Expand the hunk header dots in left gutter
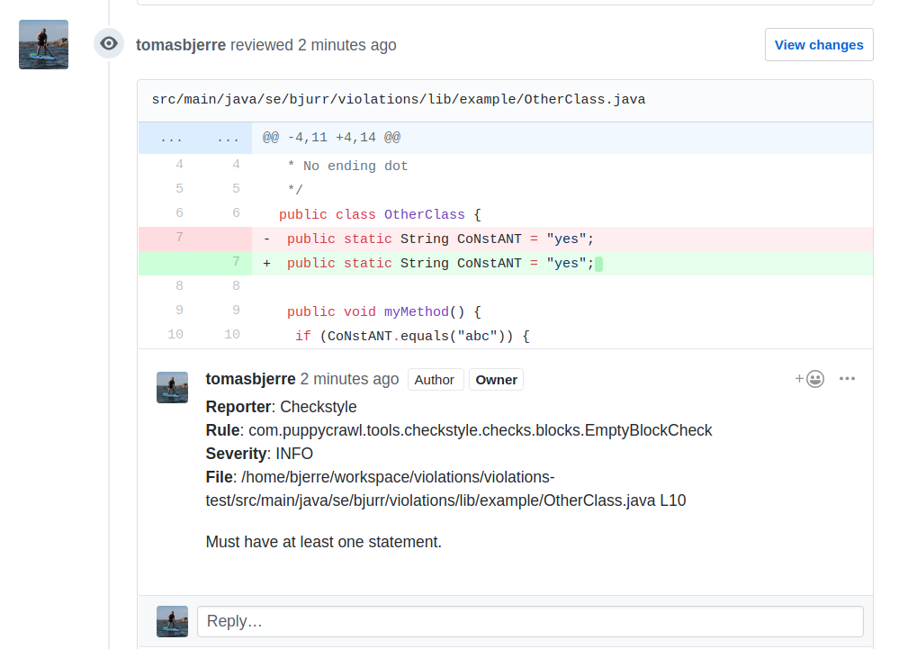Image resolution: width=908 pixels, height=649 pixels. tap(171, 138)
